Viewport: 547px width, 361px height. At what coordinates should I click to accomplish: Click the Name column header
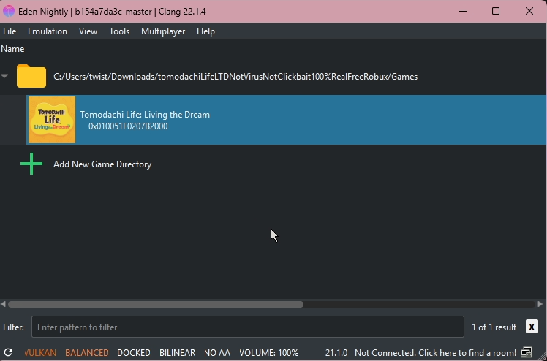click(12, 49)
